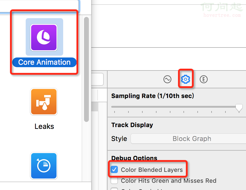Open the display settings gear icon
The height and width of the screenshot is (190, 246).
185,79
